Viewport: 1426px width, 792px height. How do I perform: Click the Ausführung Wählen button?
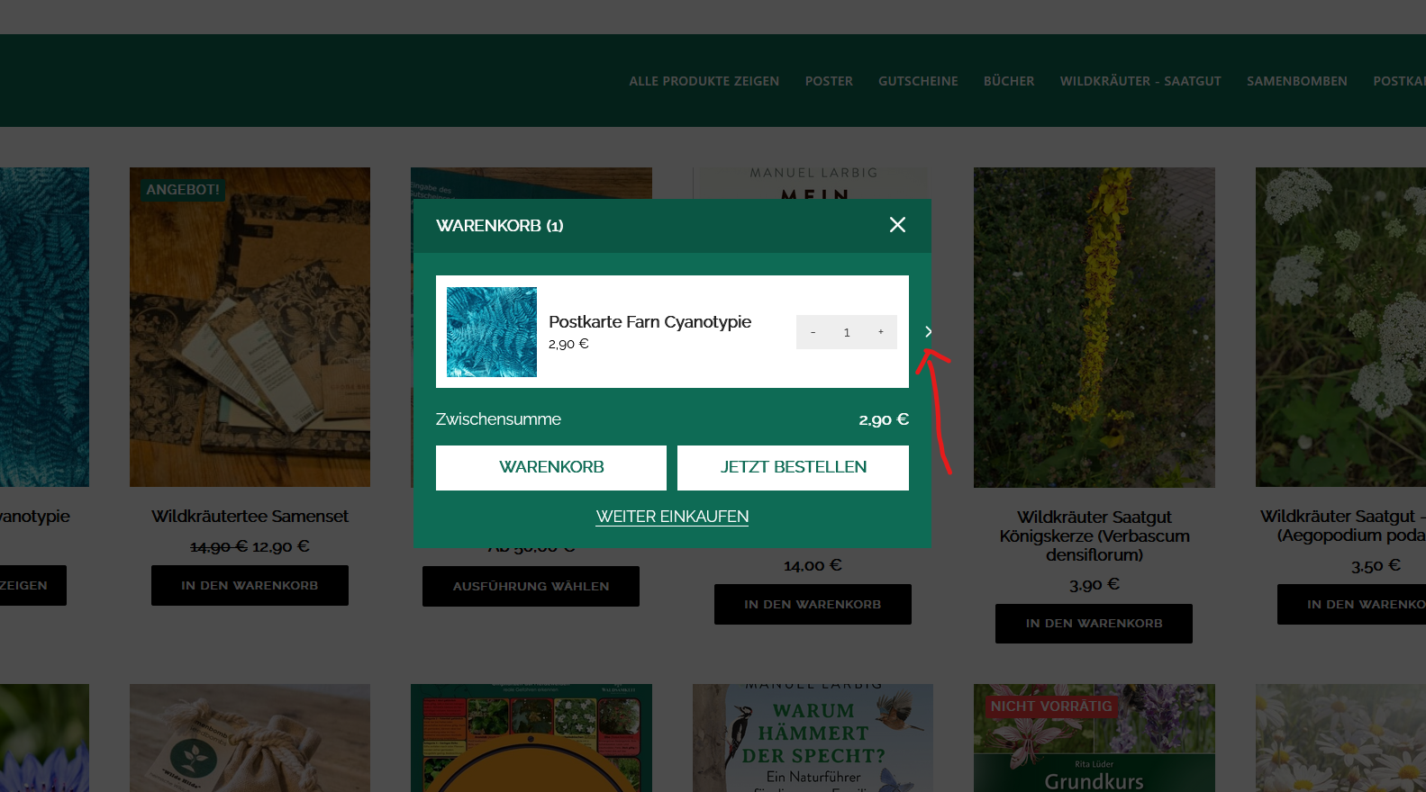(x=531, y=587)
